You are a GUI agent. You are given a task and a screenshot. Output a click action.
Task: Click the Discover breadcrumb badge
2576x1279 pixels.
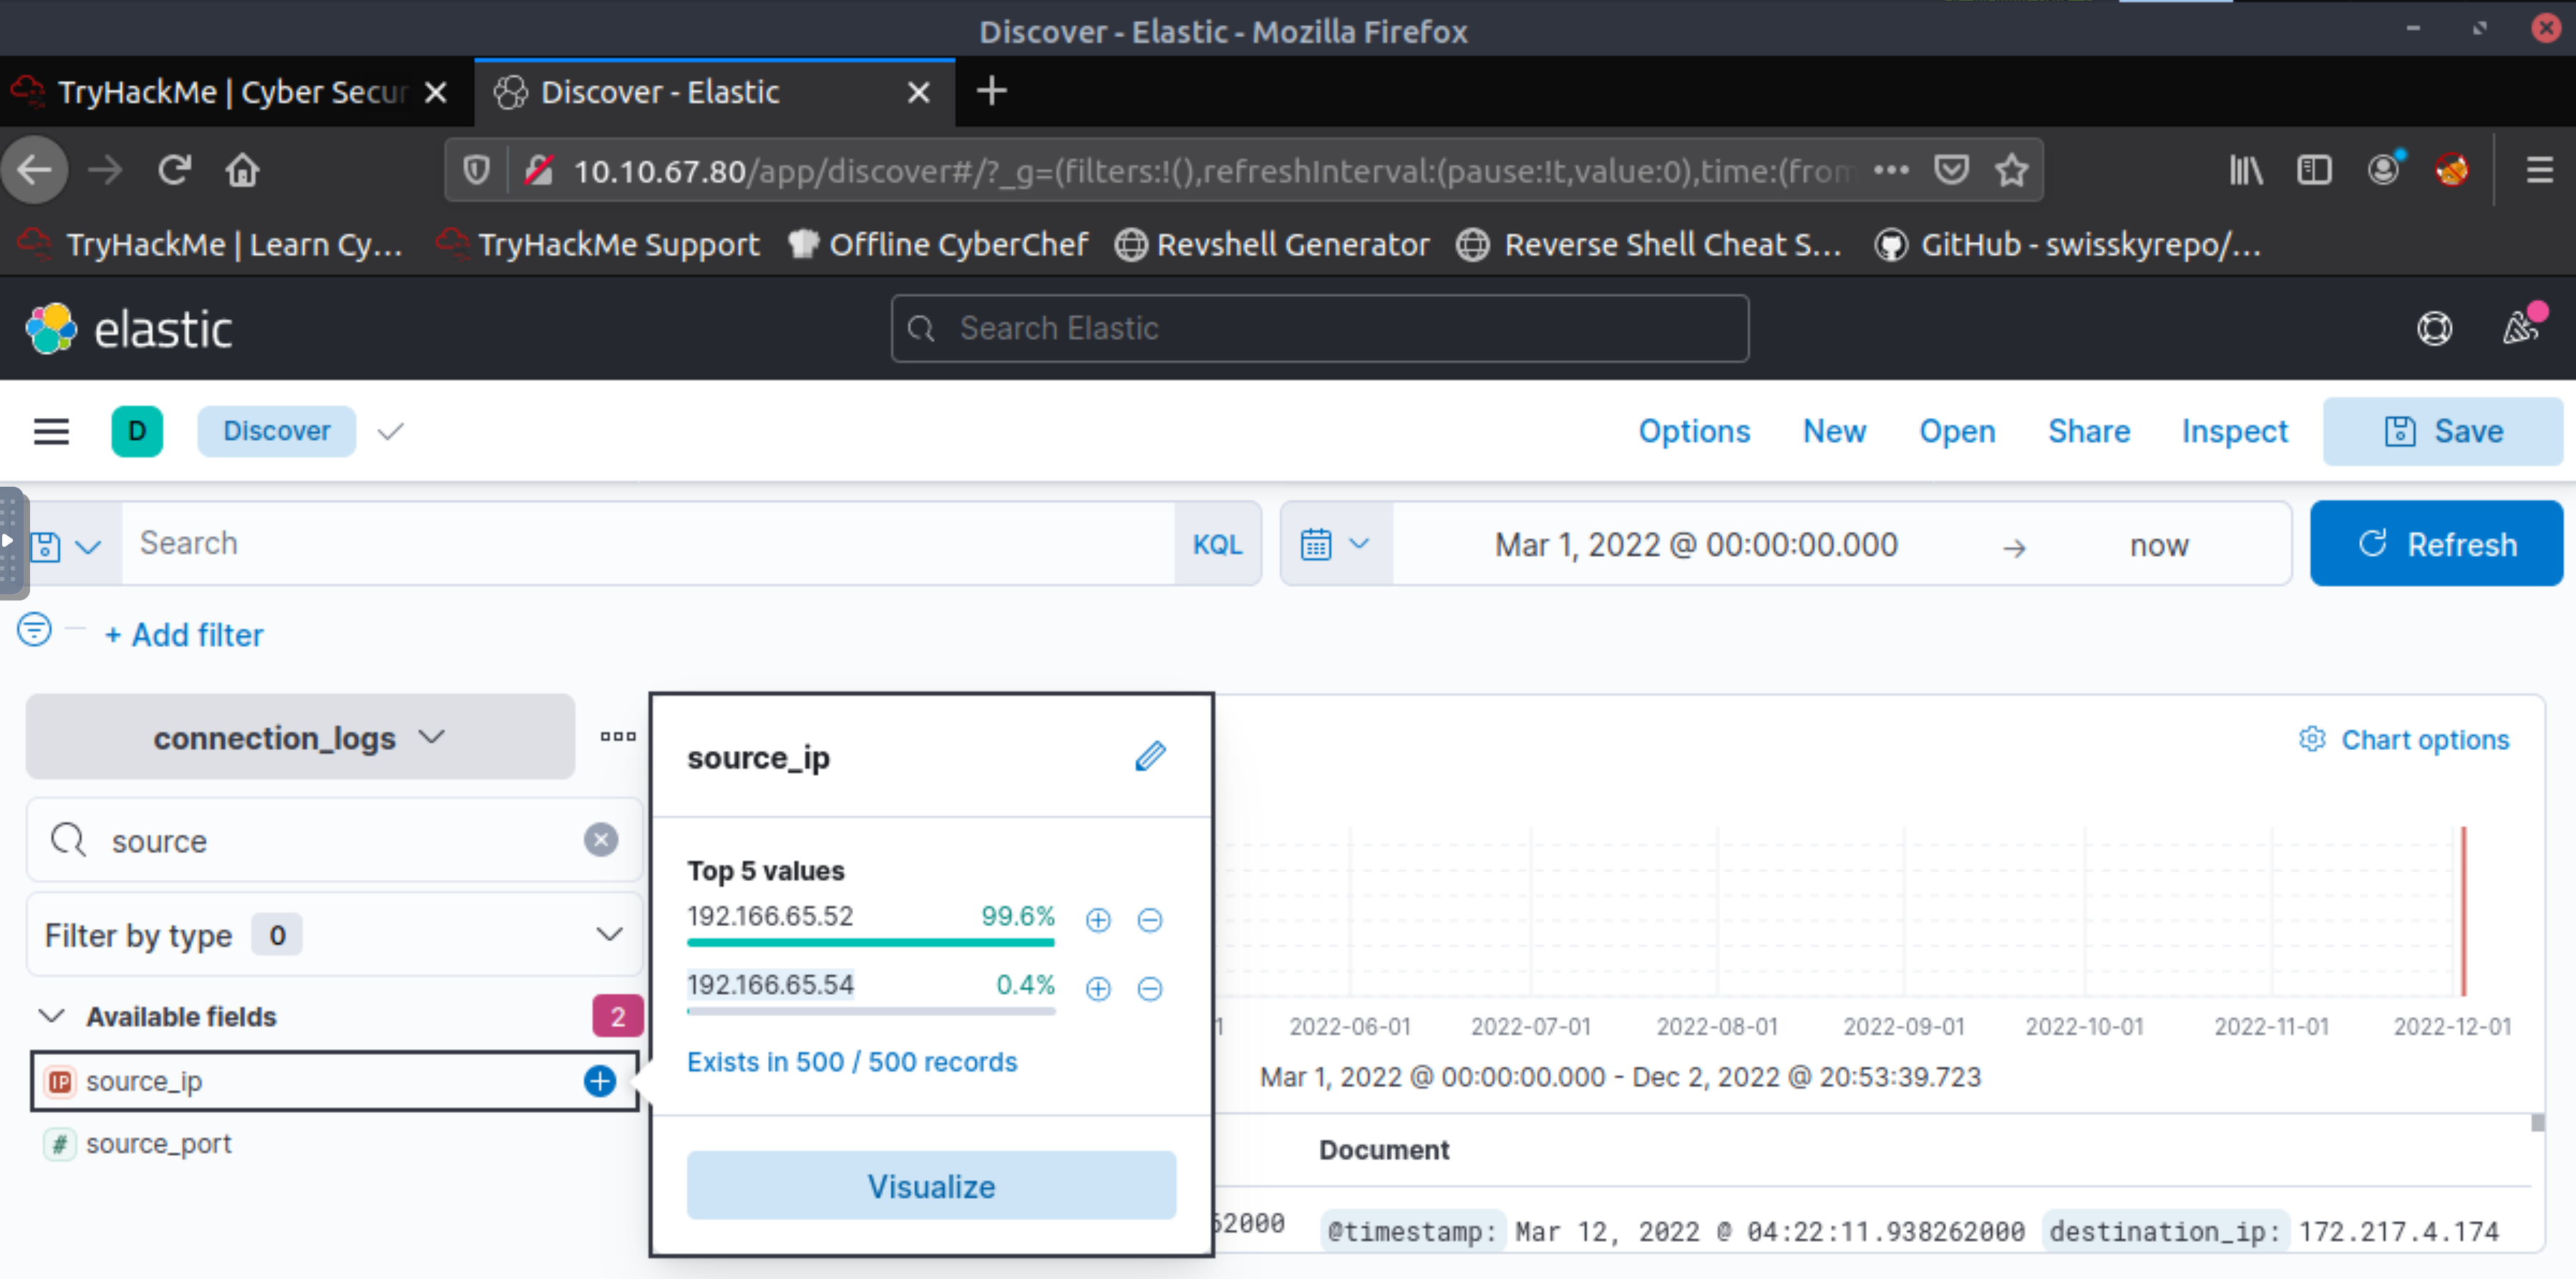click(x=276, y=431)
